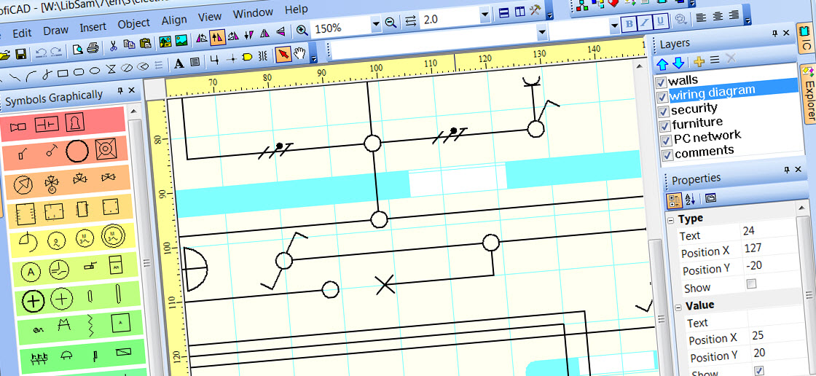This screenshot has height=376, width=816.
Task: Select the yellow gate symbol tool
Action: click(x=247, y=58)
